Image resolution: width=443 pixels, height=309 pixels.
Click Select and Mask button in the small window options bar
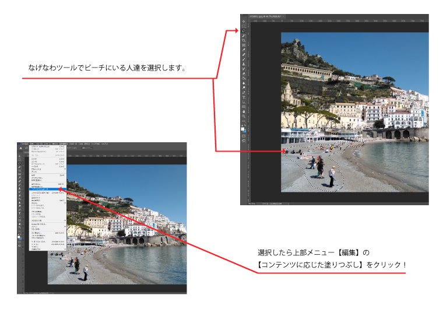coord(87,148)
